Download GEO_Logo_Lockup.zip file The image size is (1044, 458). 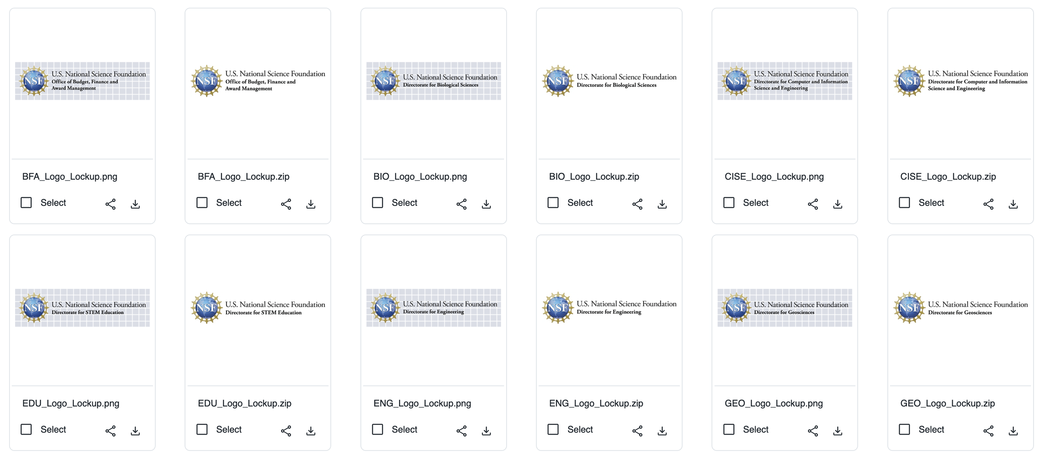1013,430
